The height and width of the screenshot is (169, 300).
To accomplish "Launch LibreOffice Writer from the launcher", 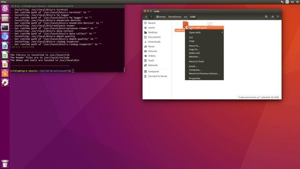I will (5, 46).
